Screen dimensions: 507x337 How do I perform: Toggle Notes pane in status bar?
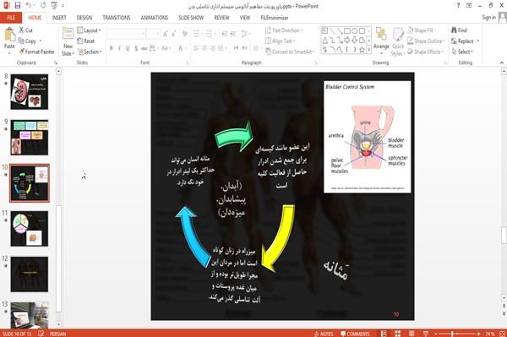(324, 334)
